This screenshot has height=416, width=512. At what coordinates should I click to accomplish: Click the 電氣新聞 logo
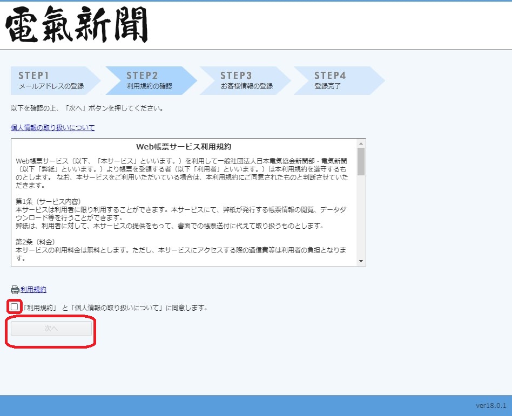pyautogui.click(x=76, y=24)
